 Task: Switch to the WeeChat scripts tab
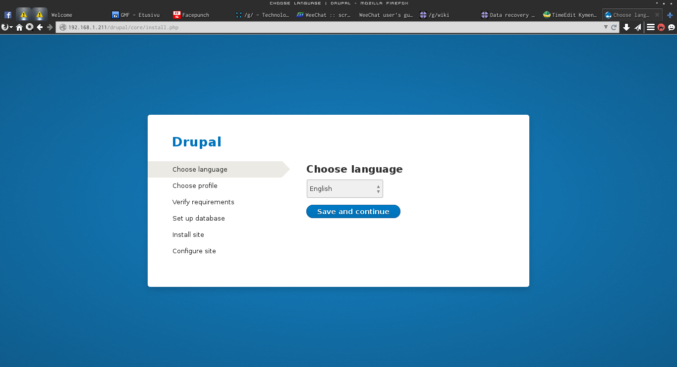(x=324, y=15)
